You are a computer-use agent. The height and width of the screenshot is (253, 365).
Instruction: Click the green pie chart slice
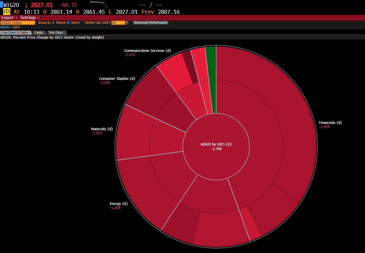tap(212, 79)
